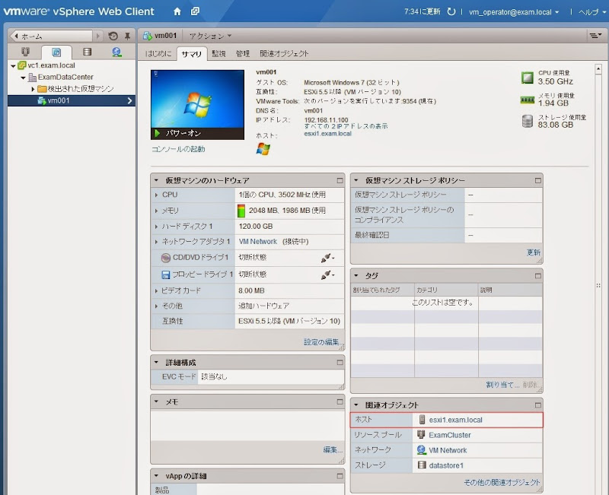Click その他の関連オブジェクト link

tap(502, 483)
